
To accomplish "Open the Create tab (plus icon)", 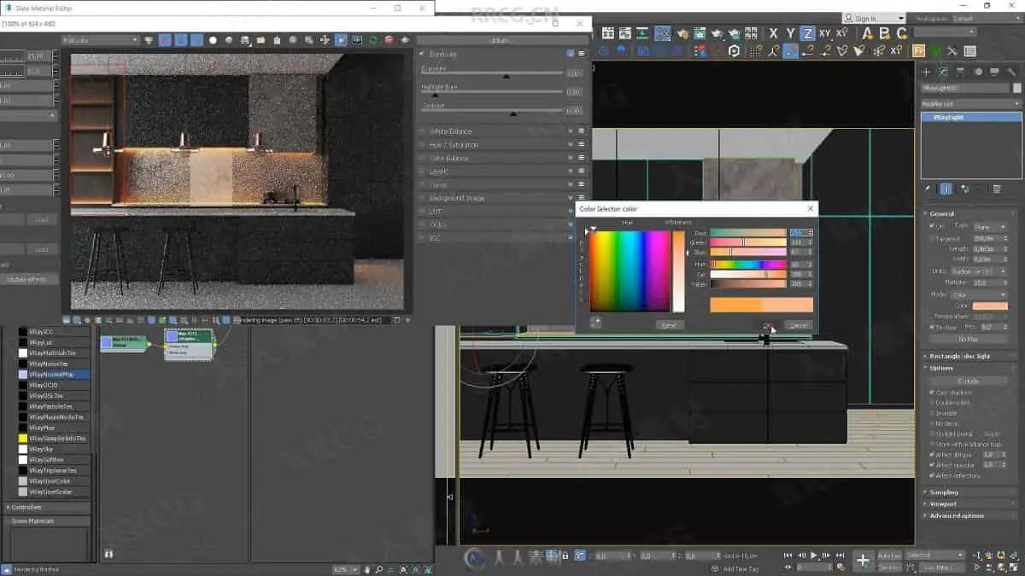I will [x=926, y=73].
